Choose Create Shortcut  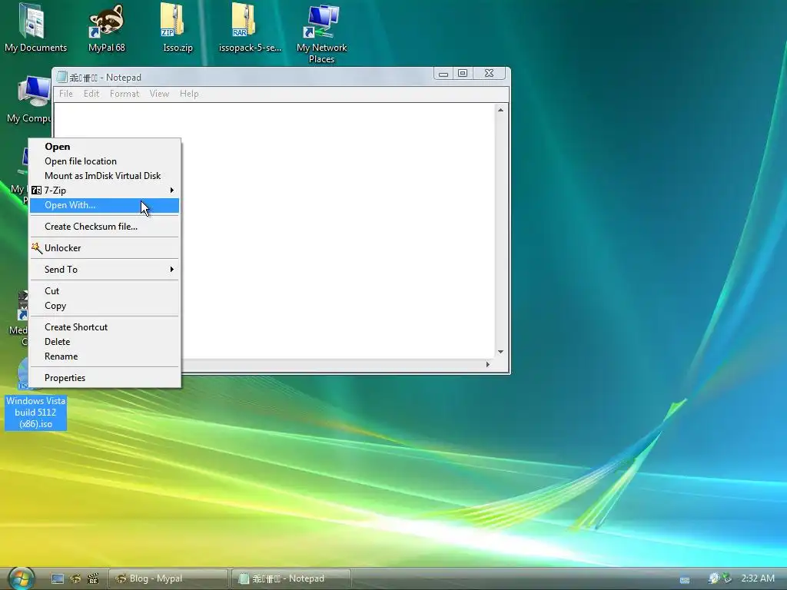pos(105,327)
